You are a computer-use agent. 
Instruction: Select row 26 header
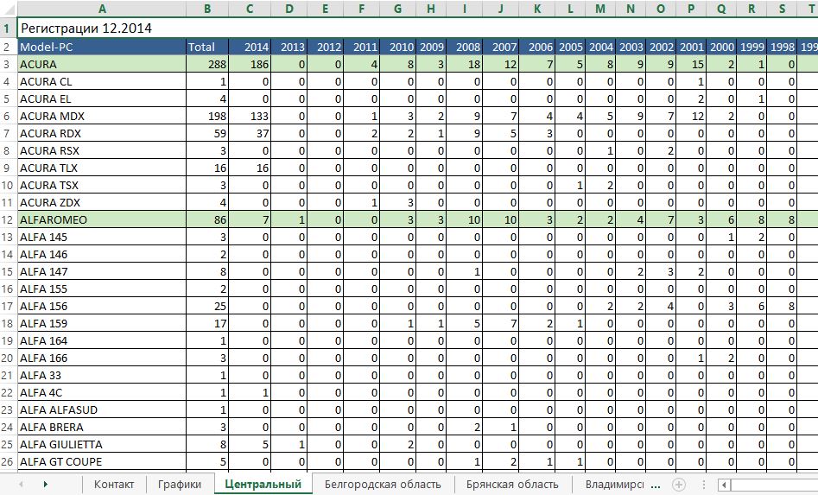point(8,461)
